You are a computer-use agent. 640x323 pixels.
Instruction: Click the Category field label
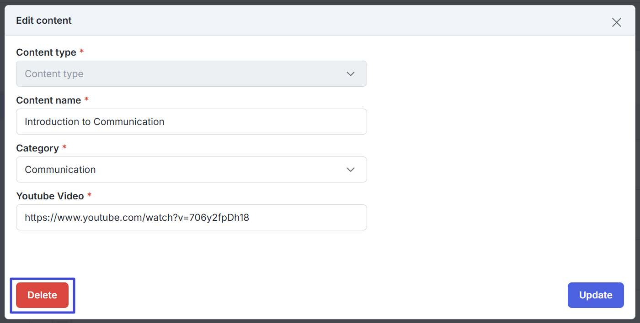point(37,148)
